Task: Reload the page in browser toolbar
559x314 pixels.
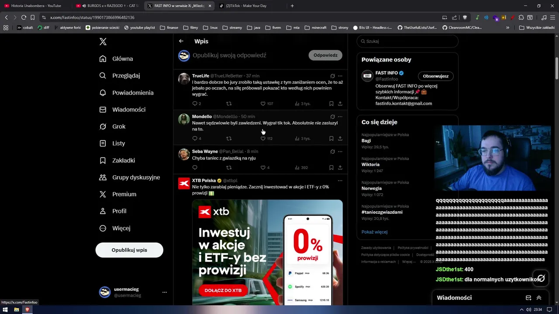Action: coord(24,17)
